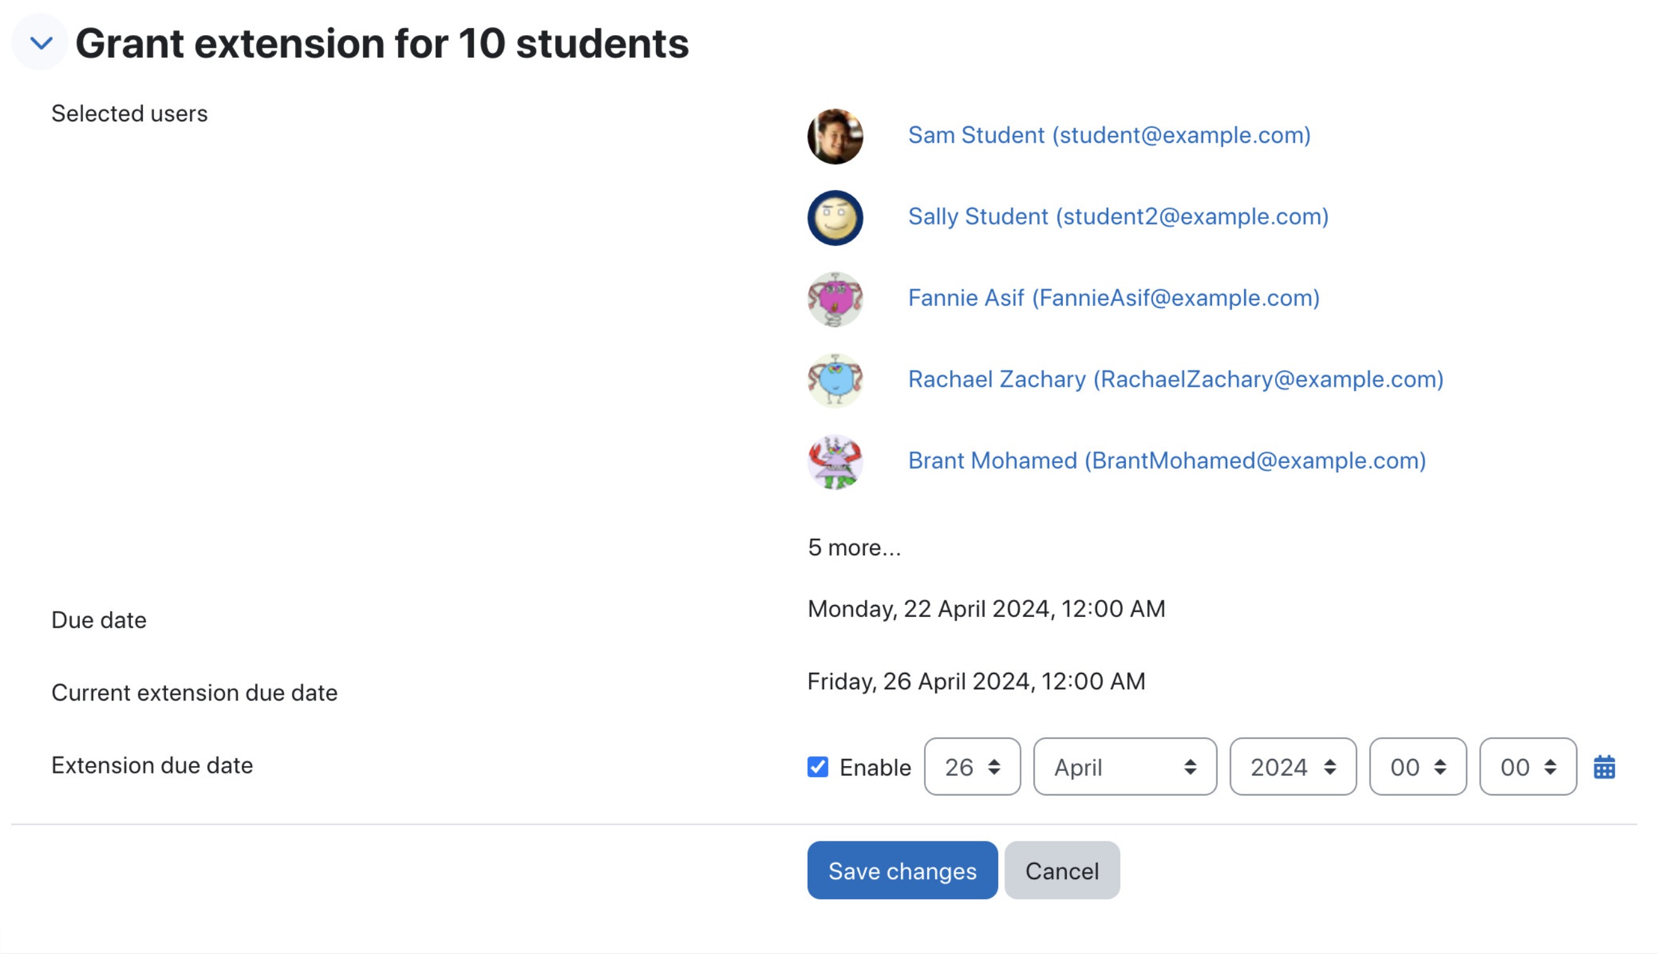The height and width of the screenshot is (954, 1658).
Task: Click Brant Mohamed's avatar image
Action: pos(835,462)
